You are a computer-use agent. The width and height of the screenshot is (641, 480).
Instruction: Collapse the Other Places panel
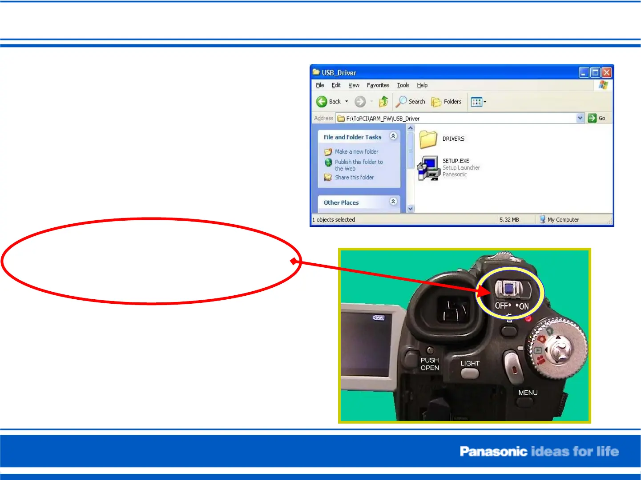click(393, 202)
